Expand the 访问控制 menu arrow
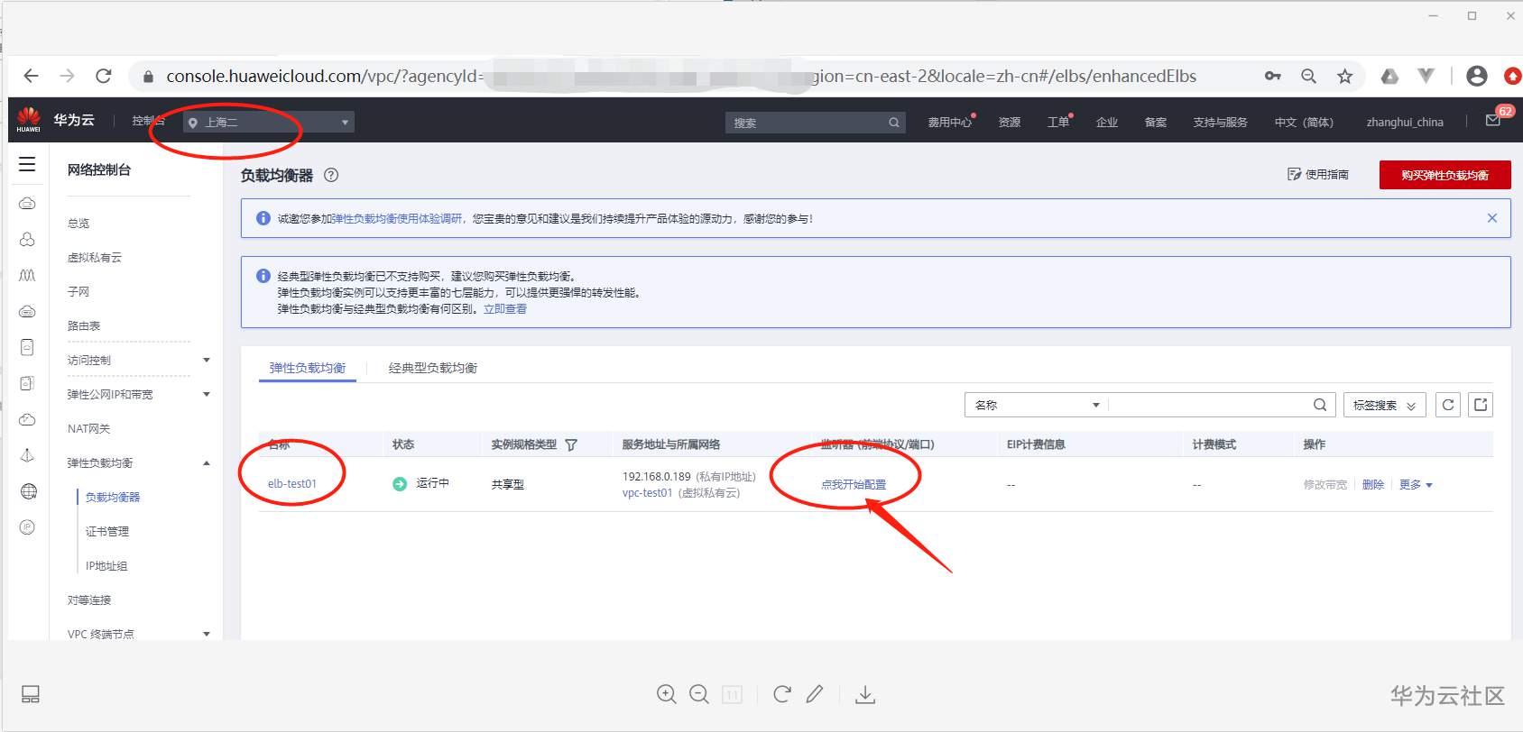This screenshot has width=1523, height=732. tap(207, 361)
